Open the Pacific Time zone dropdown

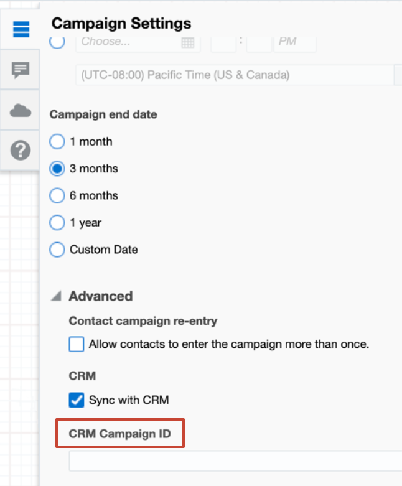point(236,75)
